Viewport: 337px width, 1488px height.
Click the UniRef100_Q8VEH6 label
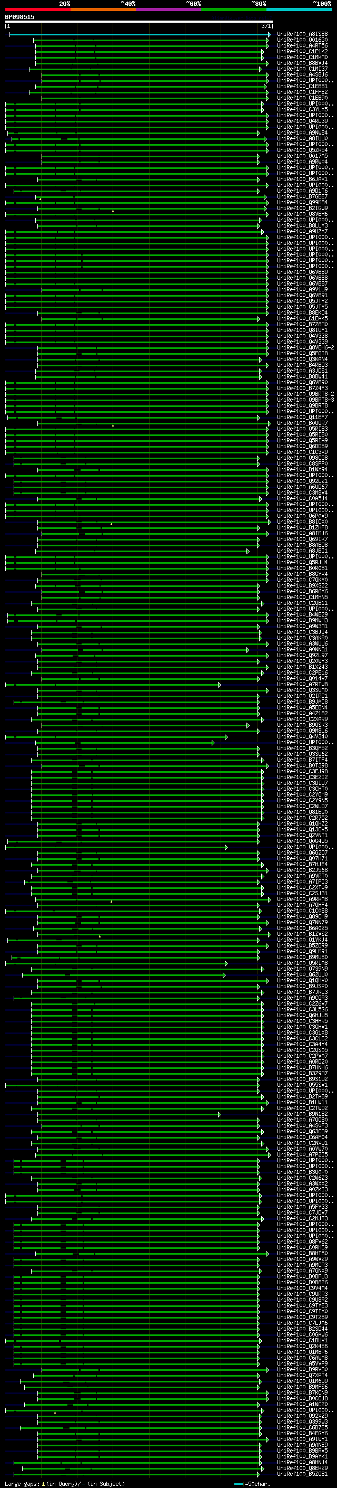pos(302,214)
